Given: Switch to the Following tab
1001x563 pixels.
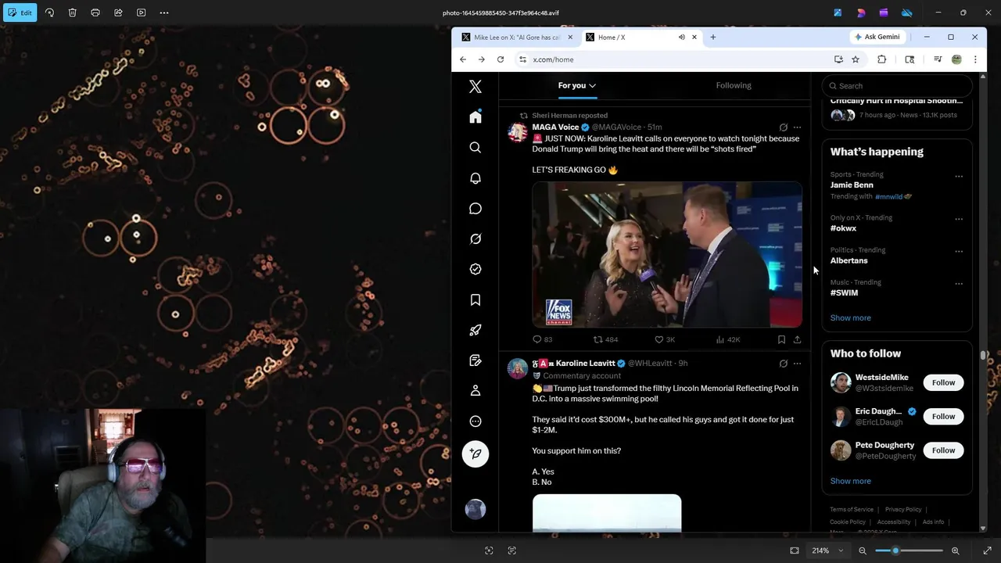Looking at the screenshot, I should point(734,85).
